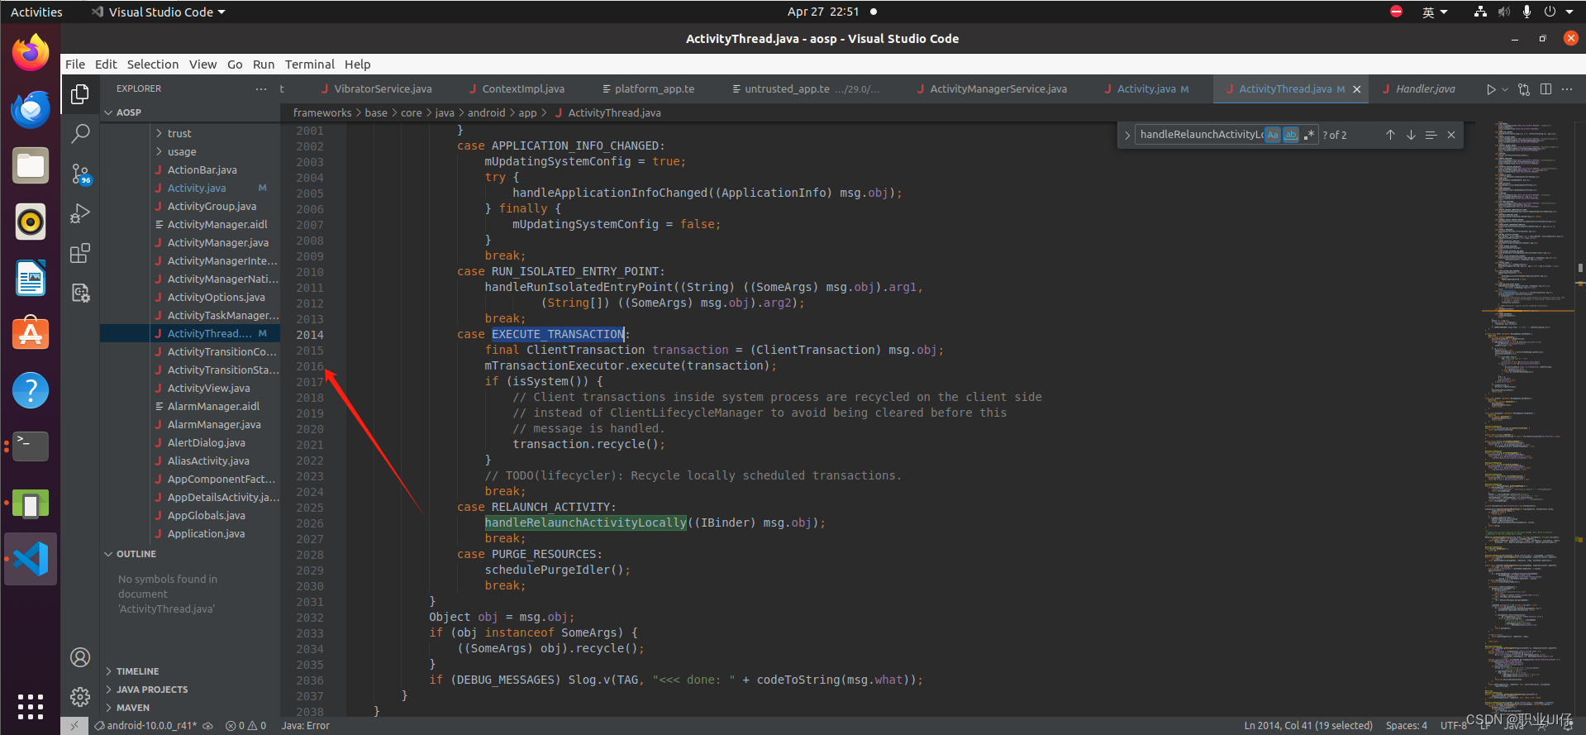Click the editor vertical scrollbar thumb
The height and width of the screenshot is (735, 1586).
pyautogui.click(x=1580, y=268)
